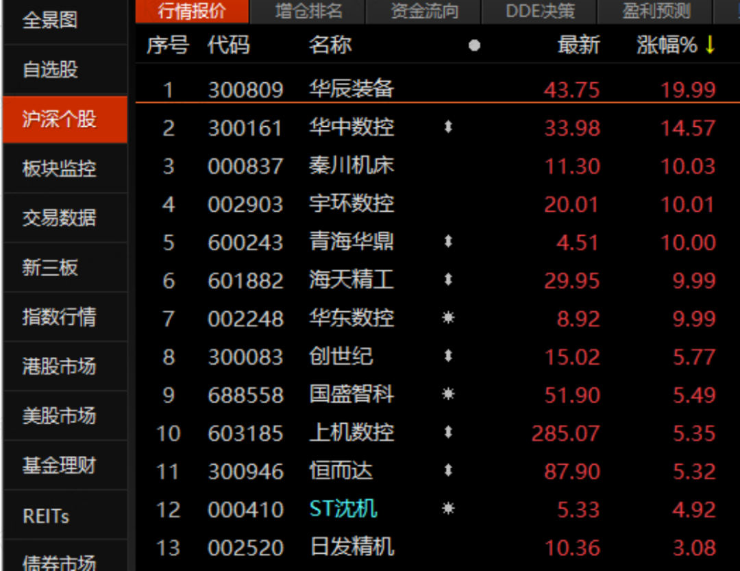740x571 pixels.
Task: Sort by the 代码 column header
Action: point(228,45)
